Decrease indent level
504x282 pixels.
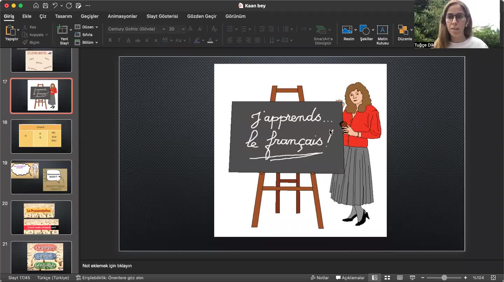pos(262,29)
